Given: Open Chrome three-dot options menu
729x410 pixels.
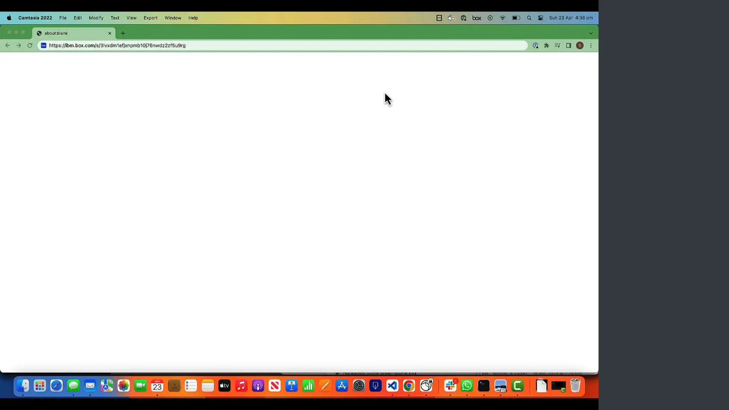Looking at the screenshot, I should [591, 46].
